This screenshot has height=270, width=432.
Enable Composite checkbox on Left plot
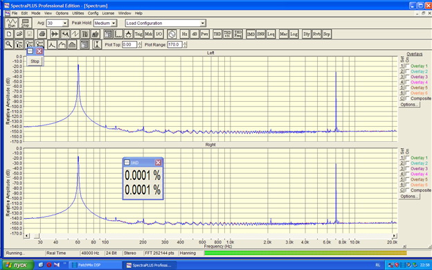point(408,98)
